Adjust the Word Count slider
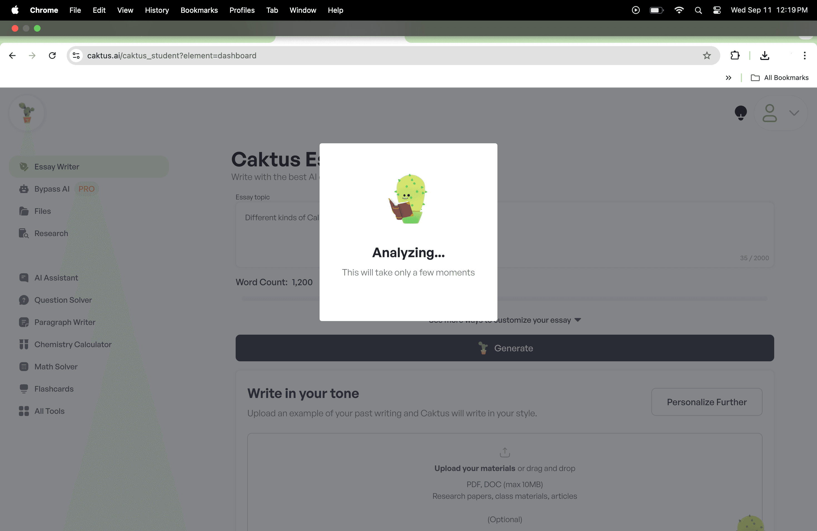The image size is (817, 531). click(505, 299)
